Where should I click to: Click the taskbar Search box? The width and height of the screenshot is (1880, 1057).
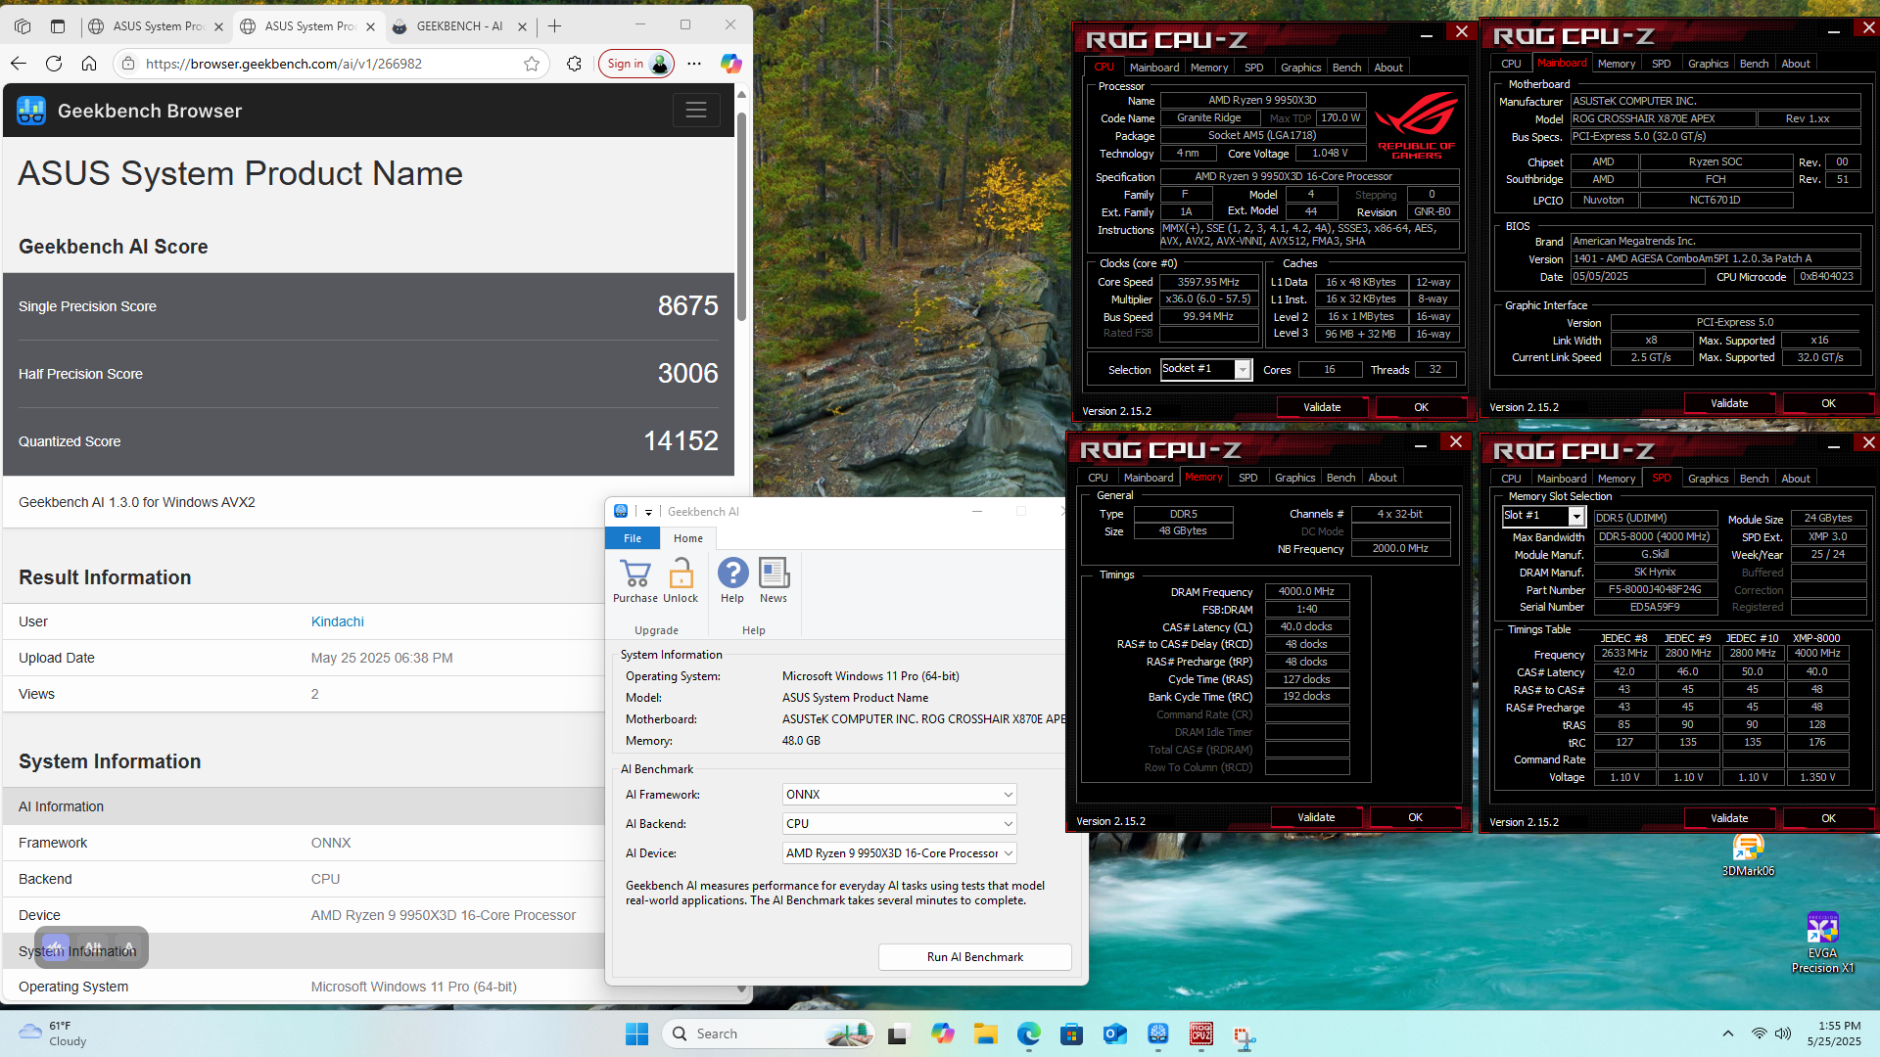(x=768, y=1034)
